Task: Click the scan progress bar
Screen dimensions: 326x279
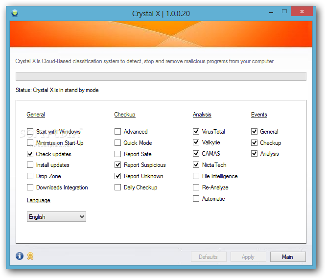Action: 161,76
